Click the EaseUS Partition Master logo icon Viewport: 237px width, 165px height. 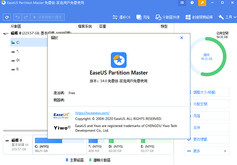pyautogui.click(x=118, y=60)
